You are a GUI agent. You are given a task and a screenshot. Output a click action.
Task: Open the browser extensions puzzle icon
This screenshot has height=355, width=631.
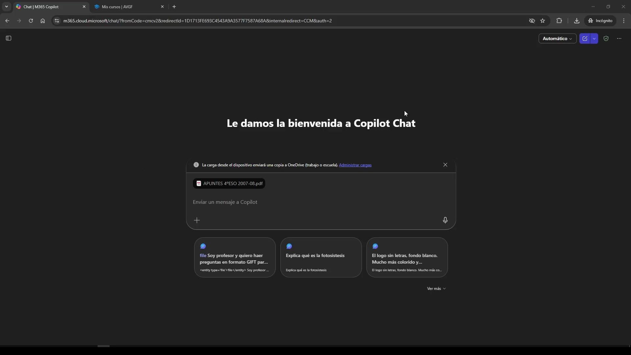tap(559, 21)
